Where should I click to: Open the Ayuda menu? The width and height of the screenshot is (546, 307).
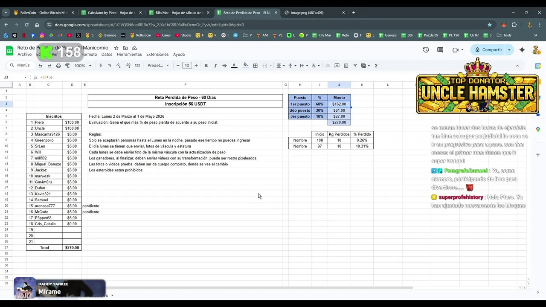tap(179, 54)
